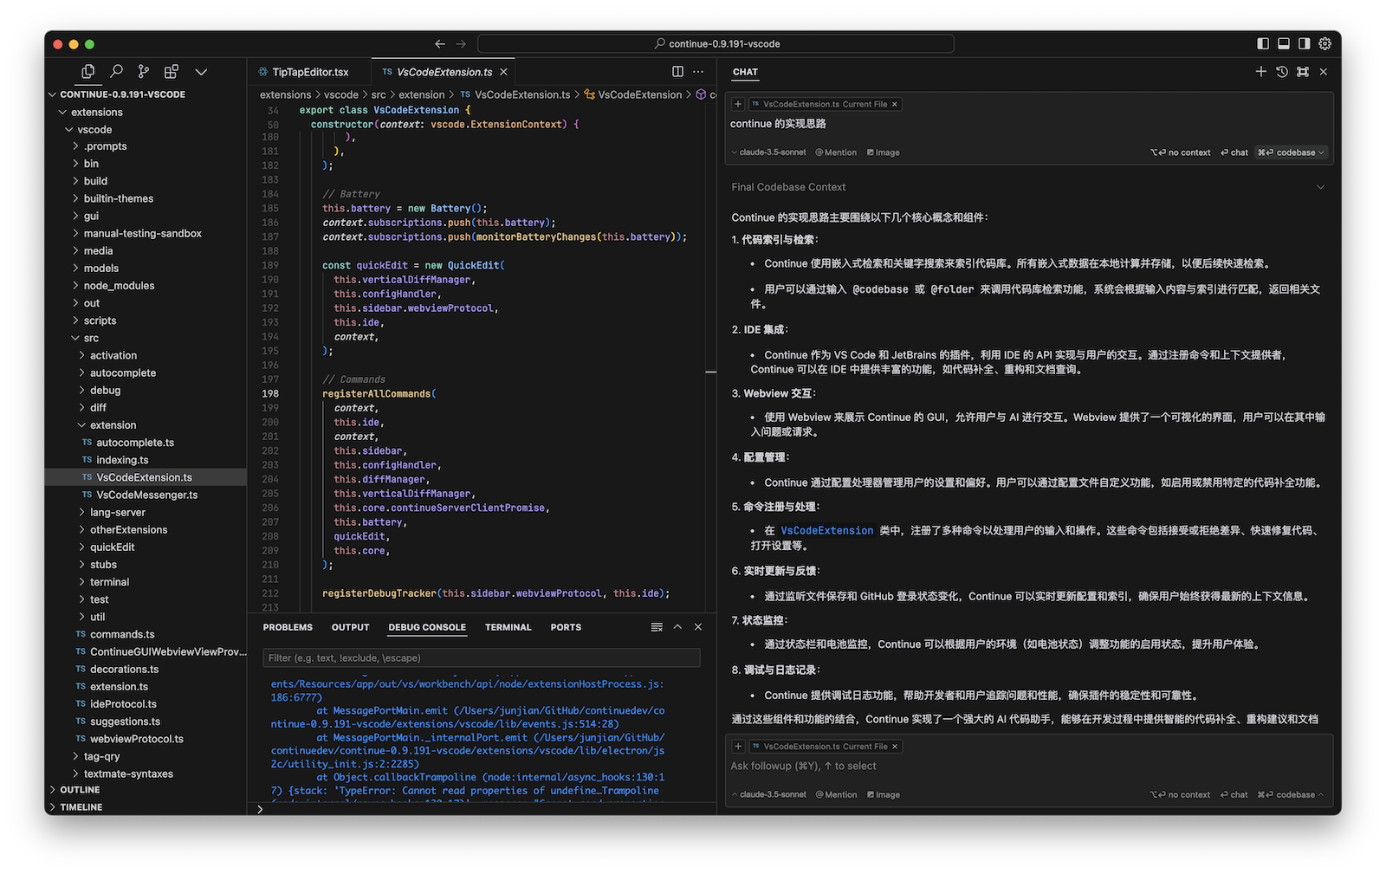This screenshot has height=874, width=1386.
Task: Start a new chat session with plus icon
Action: [x=1261, y=72]
